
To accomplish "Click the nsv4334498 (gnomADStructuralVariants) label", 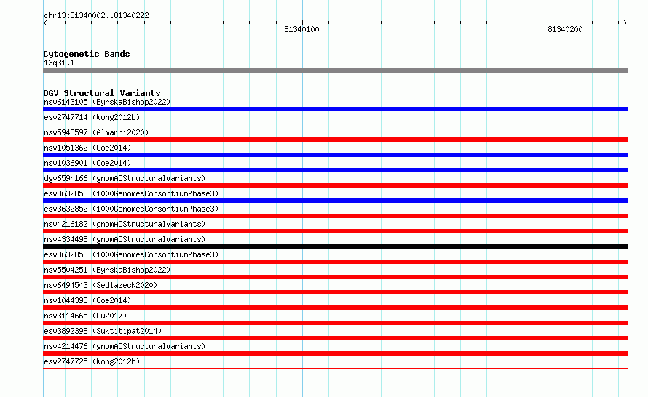I will click(125, 239).
